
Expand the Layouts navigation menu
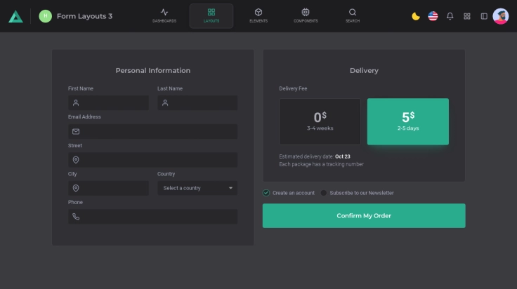211,15
